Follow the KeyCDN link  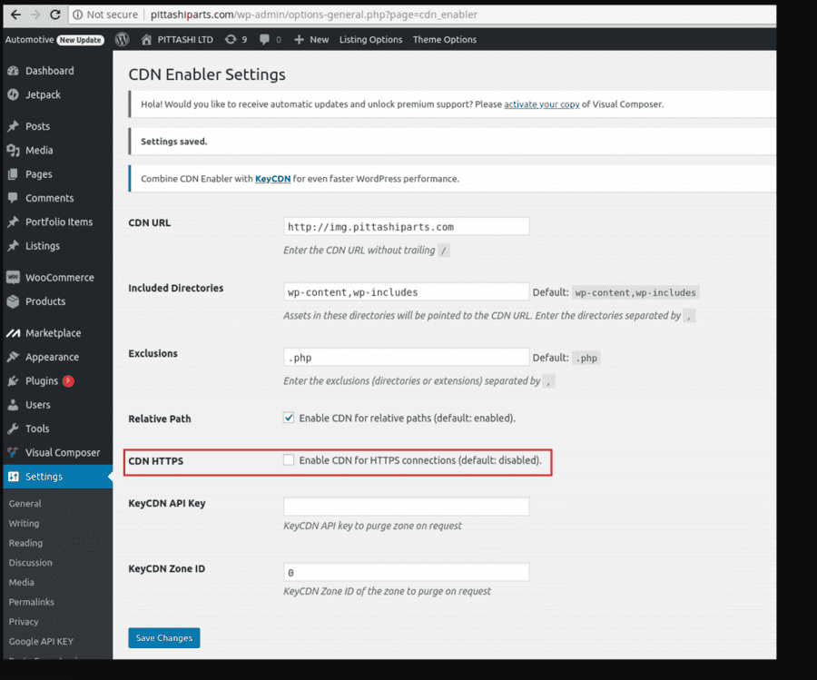tap(272, 179)
